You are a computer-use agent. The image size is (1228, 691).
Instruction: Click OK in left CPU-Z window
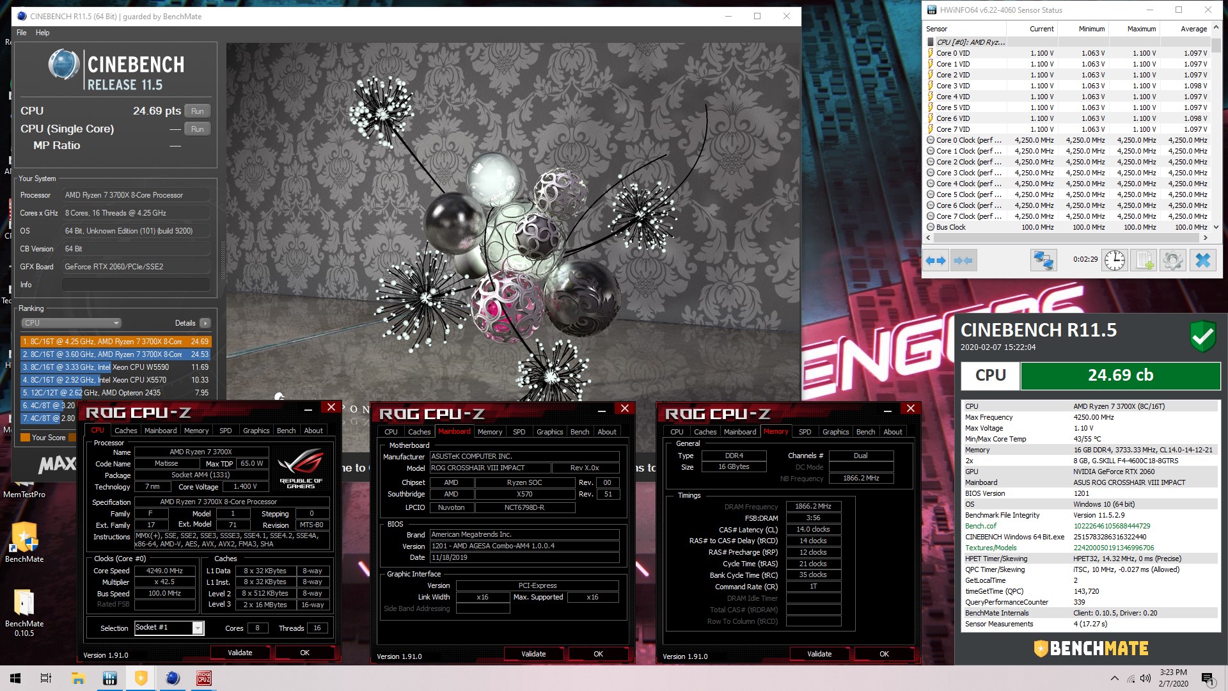point(305,653)
